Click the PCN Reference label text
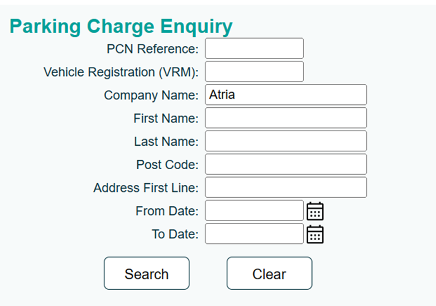Viewport: 436px width, 306px height. [152, 49]
